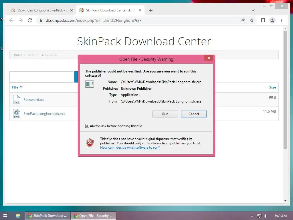Click the page scrollbar down arrow
The height and width of the screenshot is (220, 293).
tap(285, 201)
